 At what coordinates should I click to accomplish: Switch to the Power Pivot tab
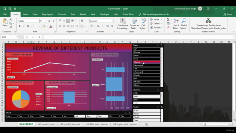[128, 14]
